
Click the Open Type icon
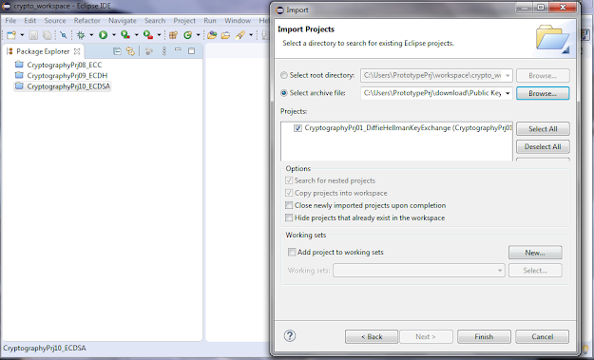point(212,35)
